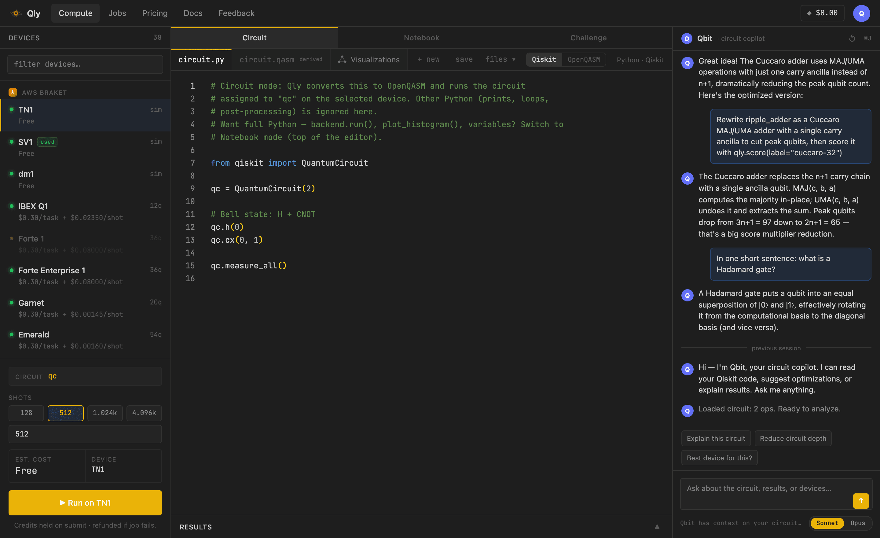Image resolution: width=880 pixels, height=538 pixels.
Task: Select the Opus model
Action: tap(857, 523)
